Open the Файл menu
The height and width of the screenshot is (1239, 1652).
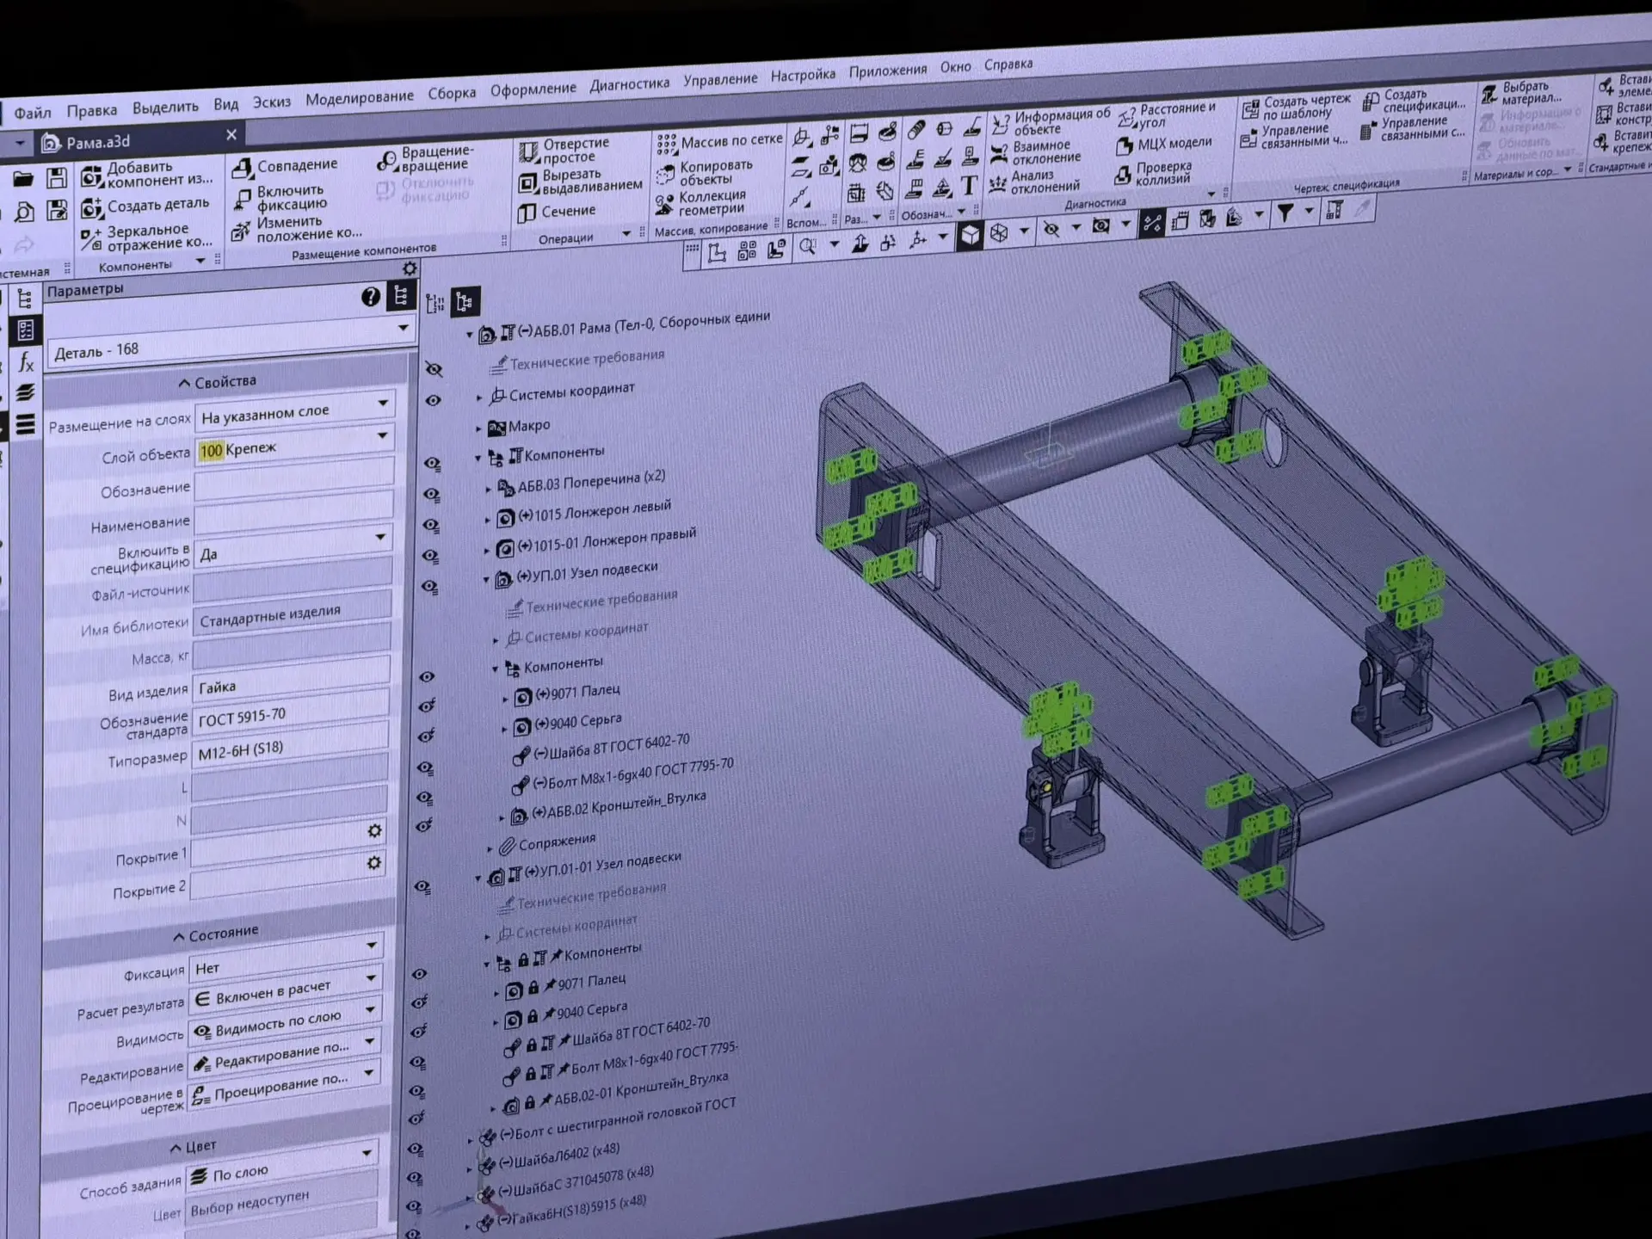pos(33,113)
